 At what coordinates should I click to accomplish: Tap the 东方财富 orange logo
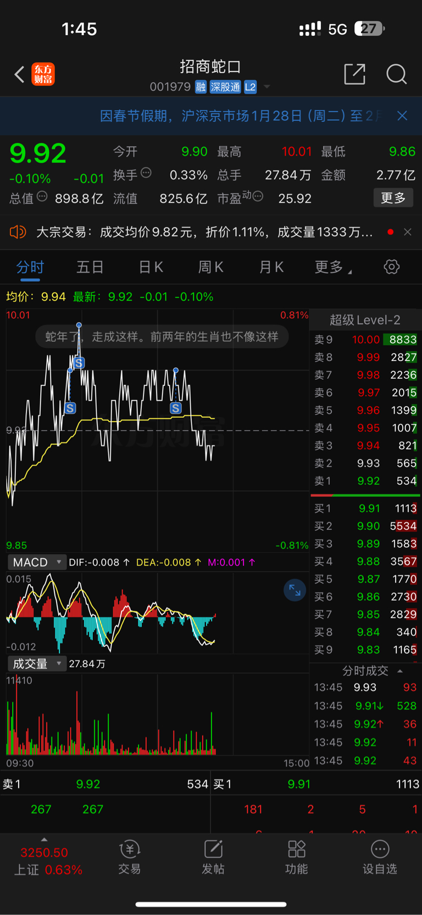43,74
